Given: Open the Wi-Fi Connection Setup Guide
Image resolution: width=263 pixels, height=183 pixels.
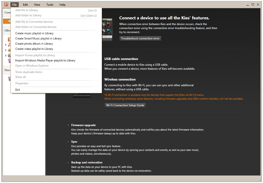Looking at the screenshot, I should pos(125,106).
